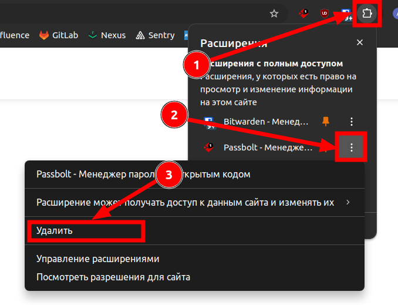
Task: Click the Passbolt icon in extensions list
Action: click(208, 147)
